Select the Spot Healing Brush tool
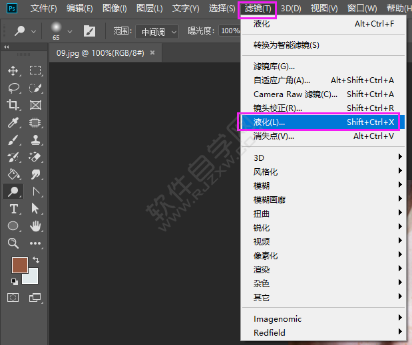 (x=35, y=122)
